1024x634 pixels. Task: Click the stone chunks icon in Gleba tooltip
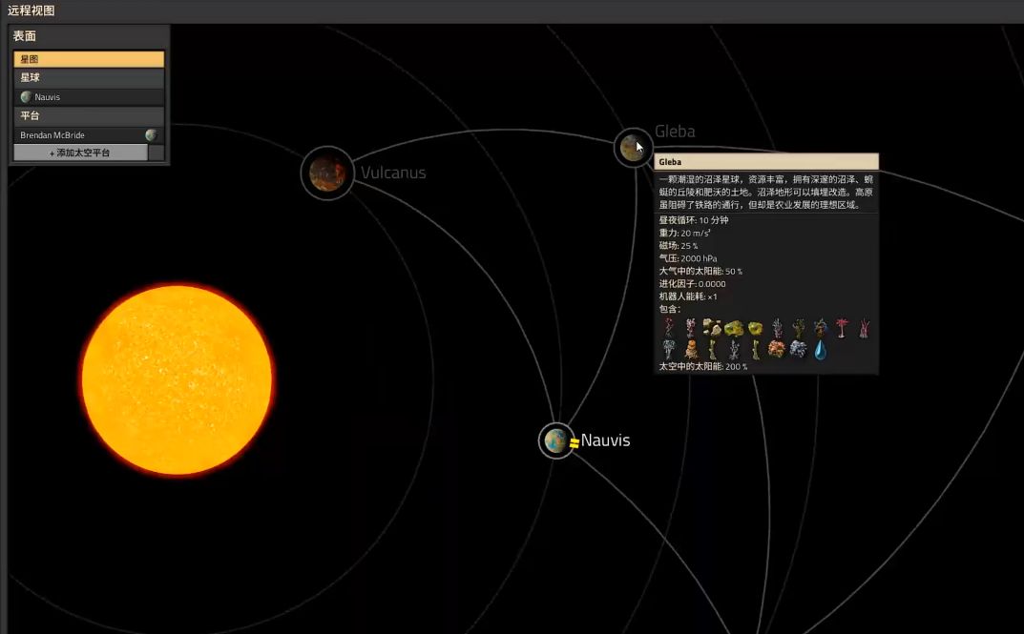click(712, 327)
